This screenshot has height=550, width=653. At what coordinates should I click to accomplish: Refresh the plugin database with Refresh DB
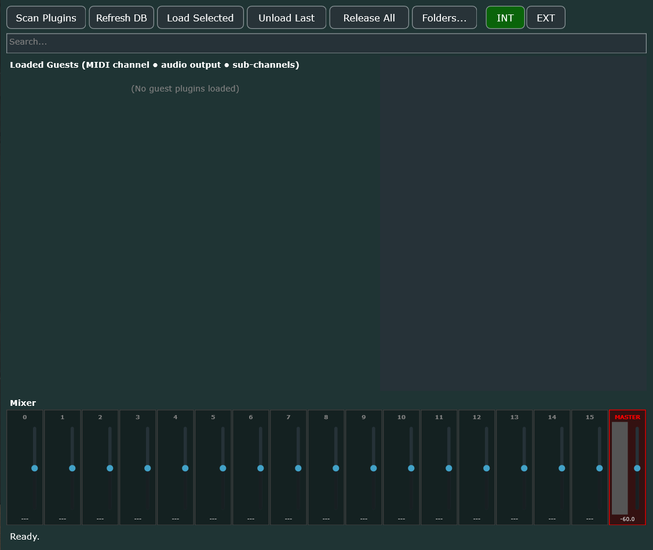coord(122,18)
